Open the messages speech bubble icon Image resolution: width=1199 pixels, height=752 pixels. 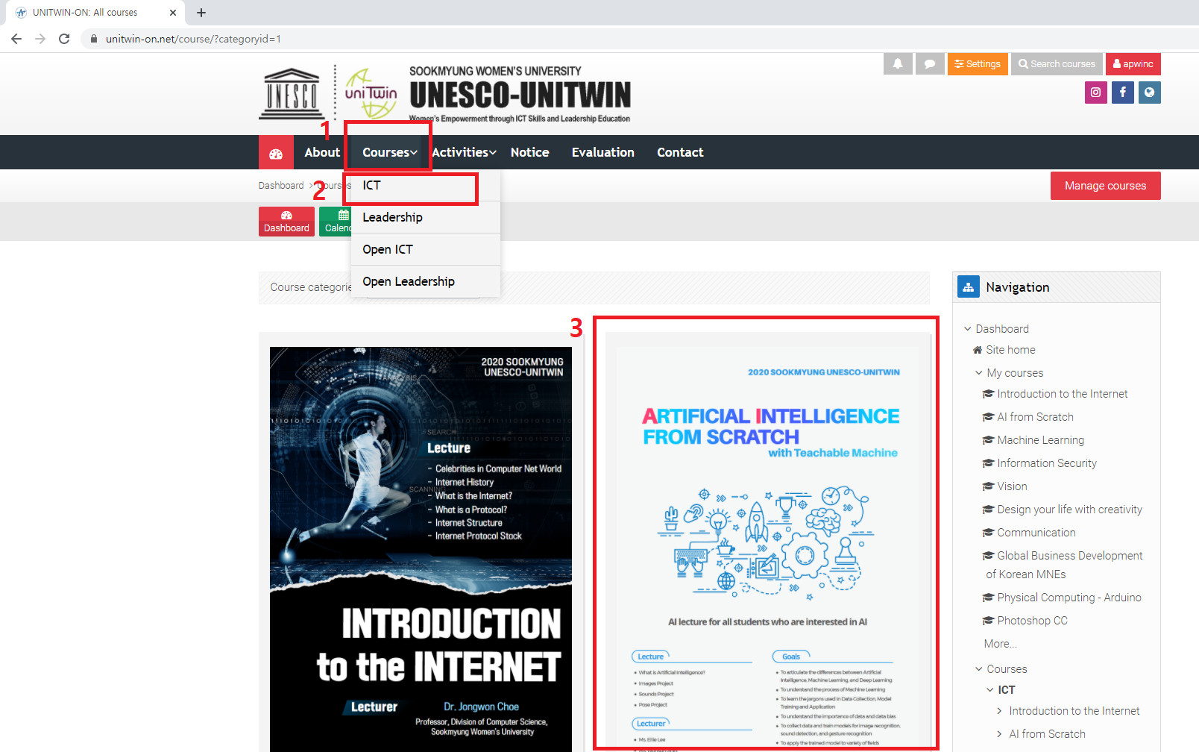(x=930, y=64)
